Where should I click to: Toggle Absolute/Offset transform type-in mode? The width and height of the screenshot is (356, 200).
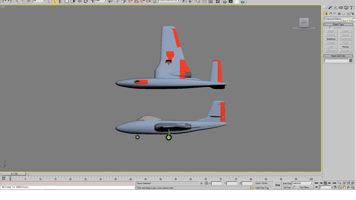pyautogui.click(x=206, y=183)
